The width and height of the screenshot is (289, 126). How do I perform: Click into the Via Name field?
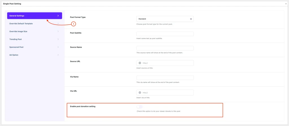coord(165,78)
